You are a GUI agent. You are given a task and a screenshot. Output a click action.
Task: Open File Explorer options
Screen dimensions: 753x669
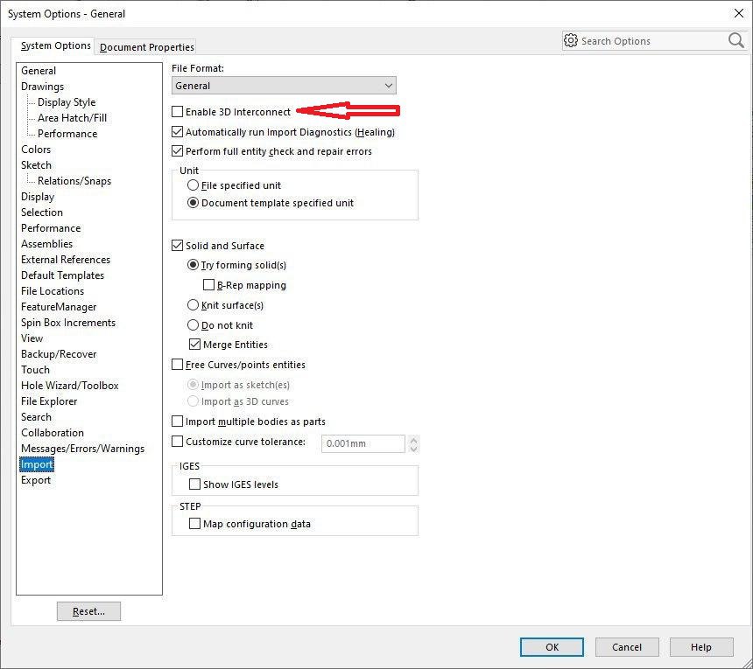tap(49, 401)
